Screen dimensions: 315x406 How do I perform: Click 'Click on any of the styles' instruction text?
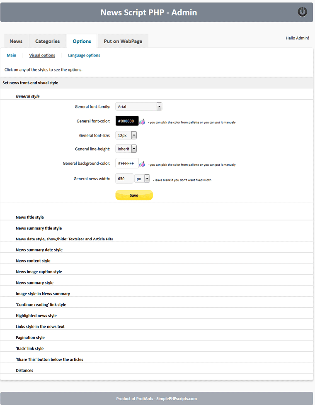coord(44,70)
